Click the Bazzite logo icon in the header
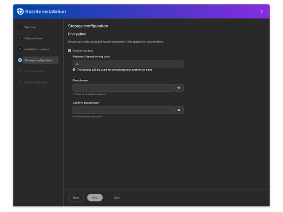Viewport: 283px width, 212px height. click(21, 11)
